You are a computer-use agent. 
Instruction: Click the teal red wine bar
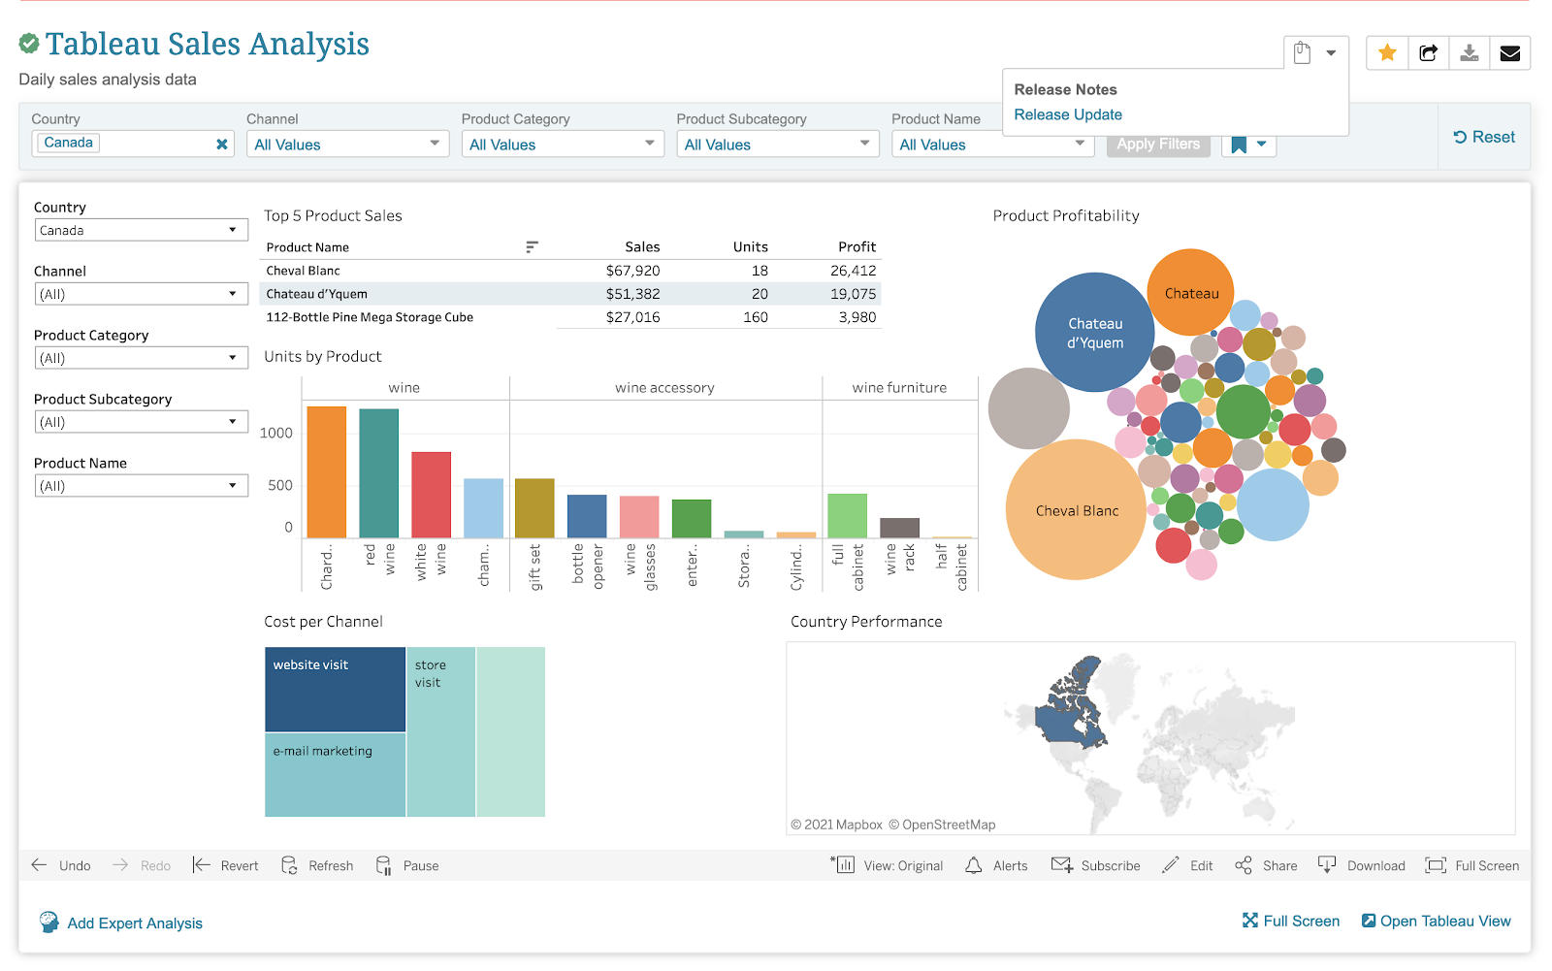[x=379, y=473]
